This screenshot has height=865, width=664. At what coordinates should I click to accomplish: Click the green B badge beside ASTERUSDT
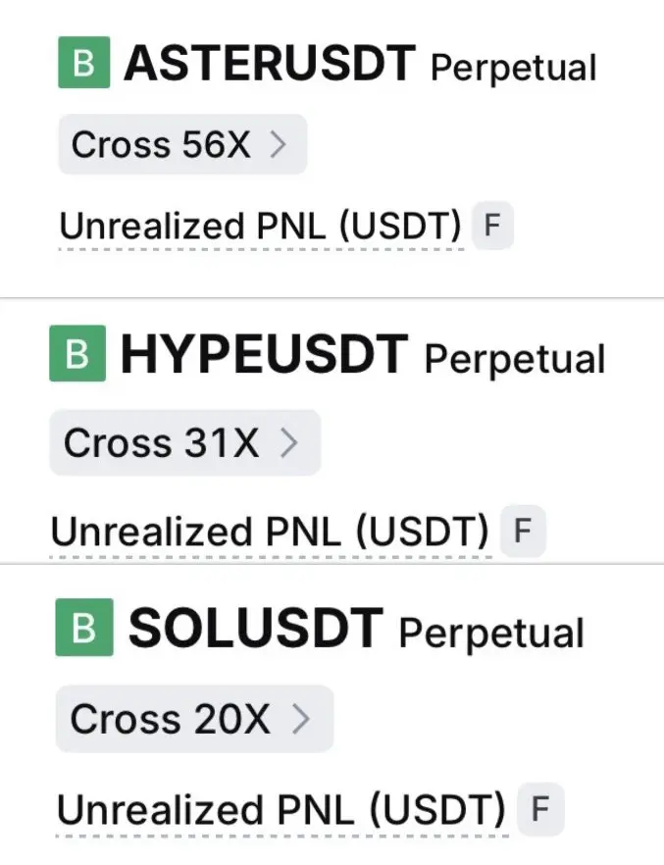(83, 63)
